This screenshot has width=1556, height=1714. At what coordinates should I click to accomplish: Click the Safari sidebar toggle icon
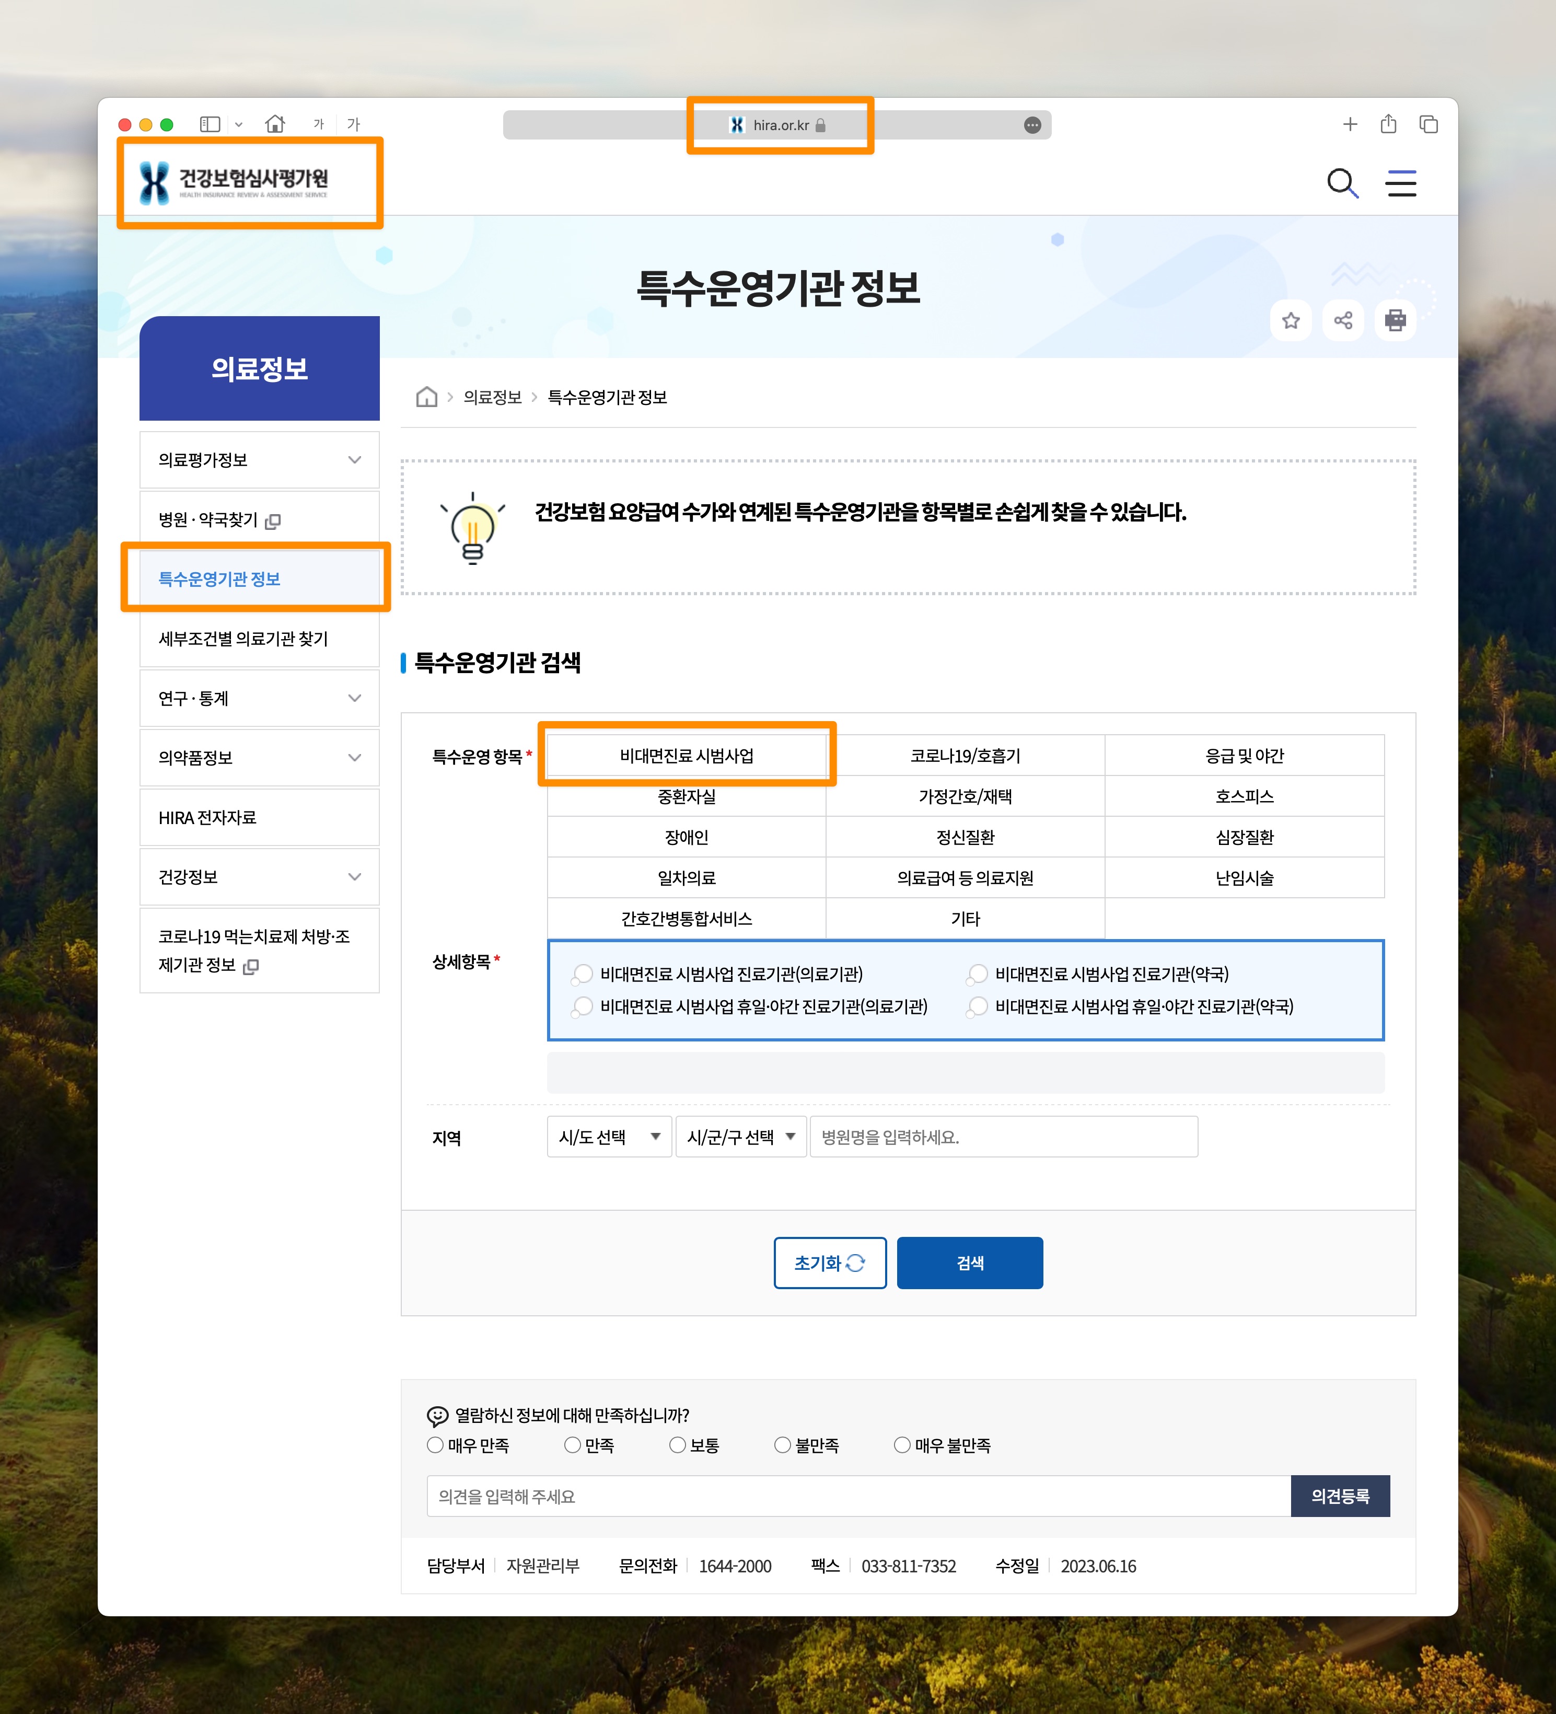pyautogui.click(x=210, y=124)
